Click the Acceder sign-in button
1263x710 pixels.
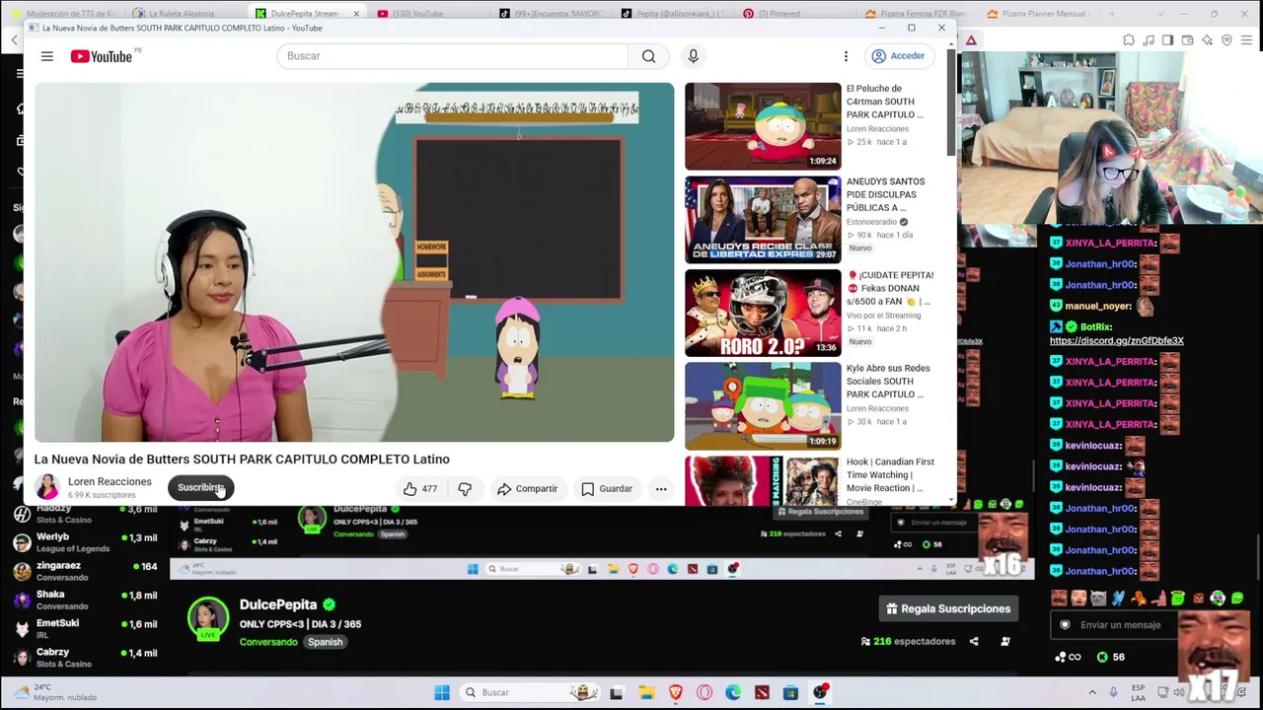[898, 56]
